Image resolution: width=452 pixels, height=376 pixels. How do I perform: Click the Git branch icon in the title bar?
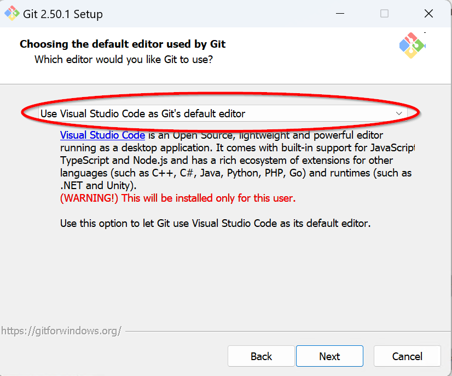point(12,13)
